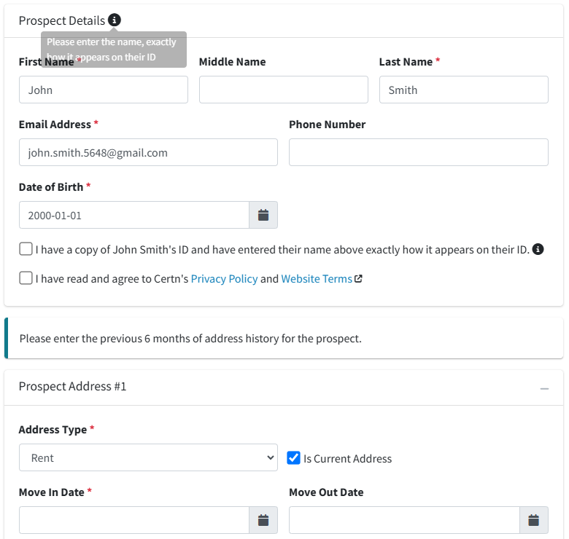This screenshot has height=539, width=569.
Task: Click the external link icon after Website Terms
Action: (x=358, y=278)
